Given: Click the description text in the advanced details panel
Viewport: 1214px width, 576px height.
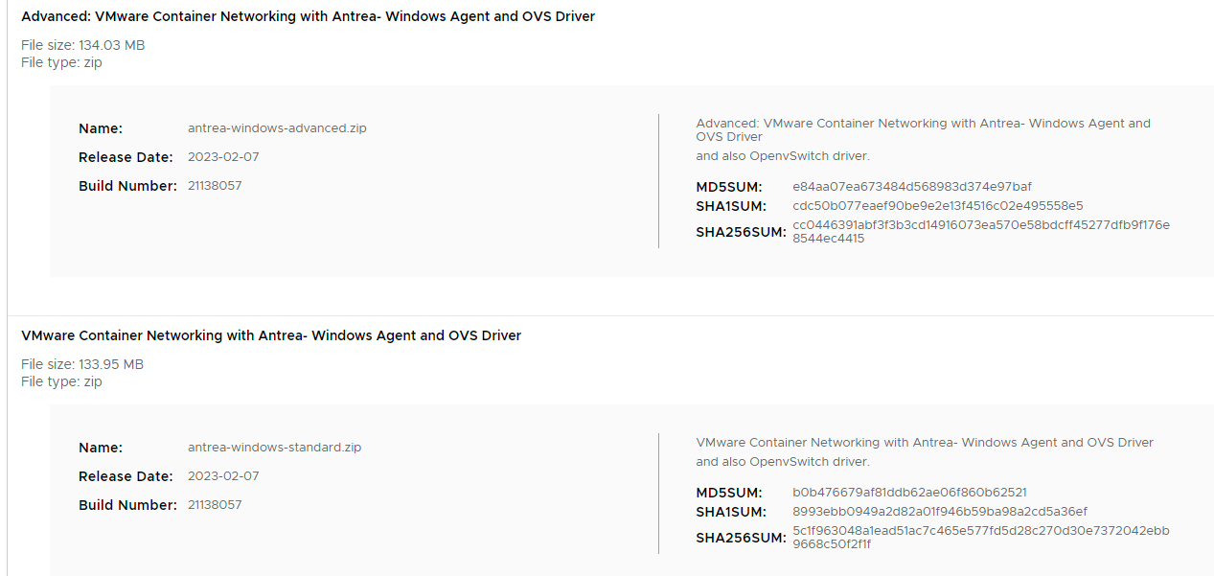Looking at the screenshot, I should pyautogui.click(x=923, y=129).
